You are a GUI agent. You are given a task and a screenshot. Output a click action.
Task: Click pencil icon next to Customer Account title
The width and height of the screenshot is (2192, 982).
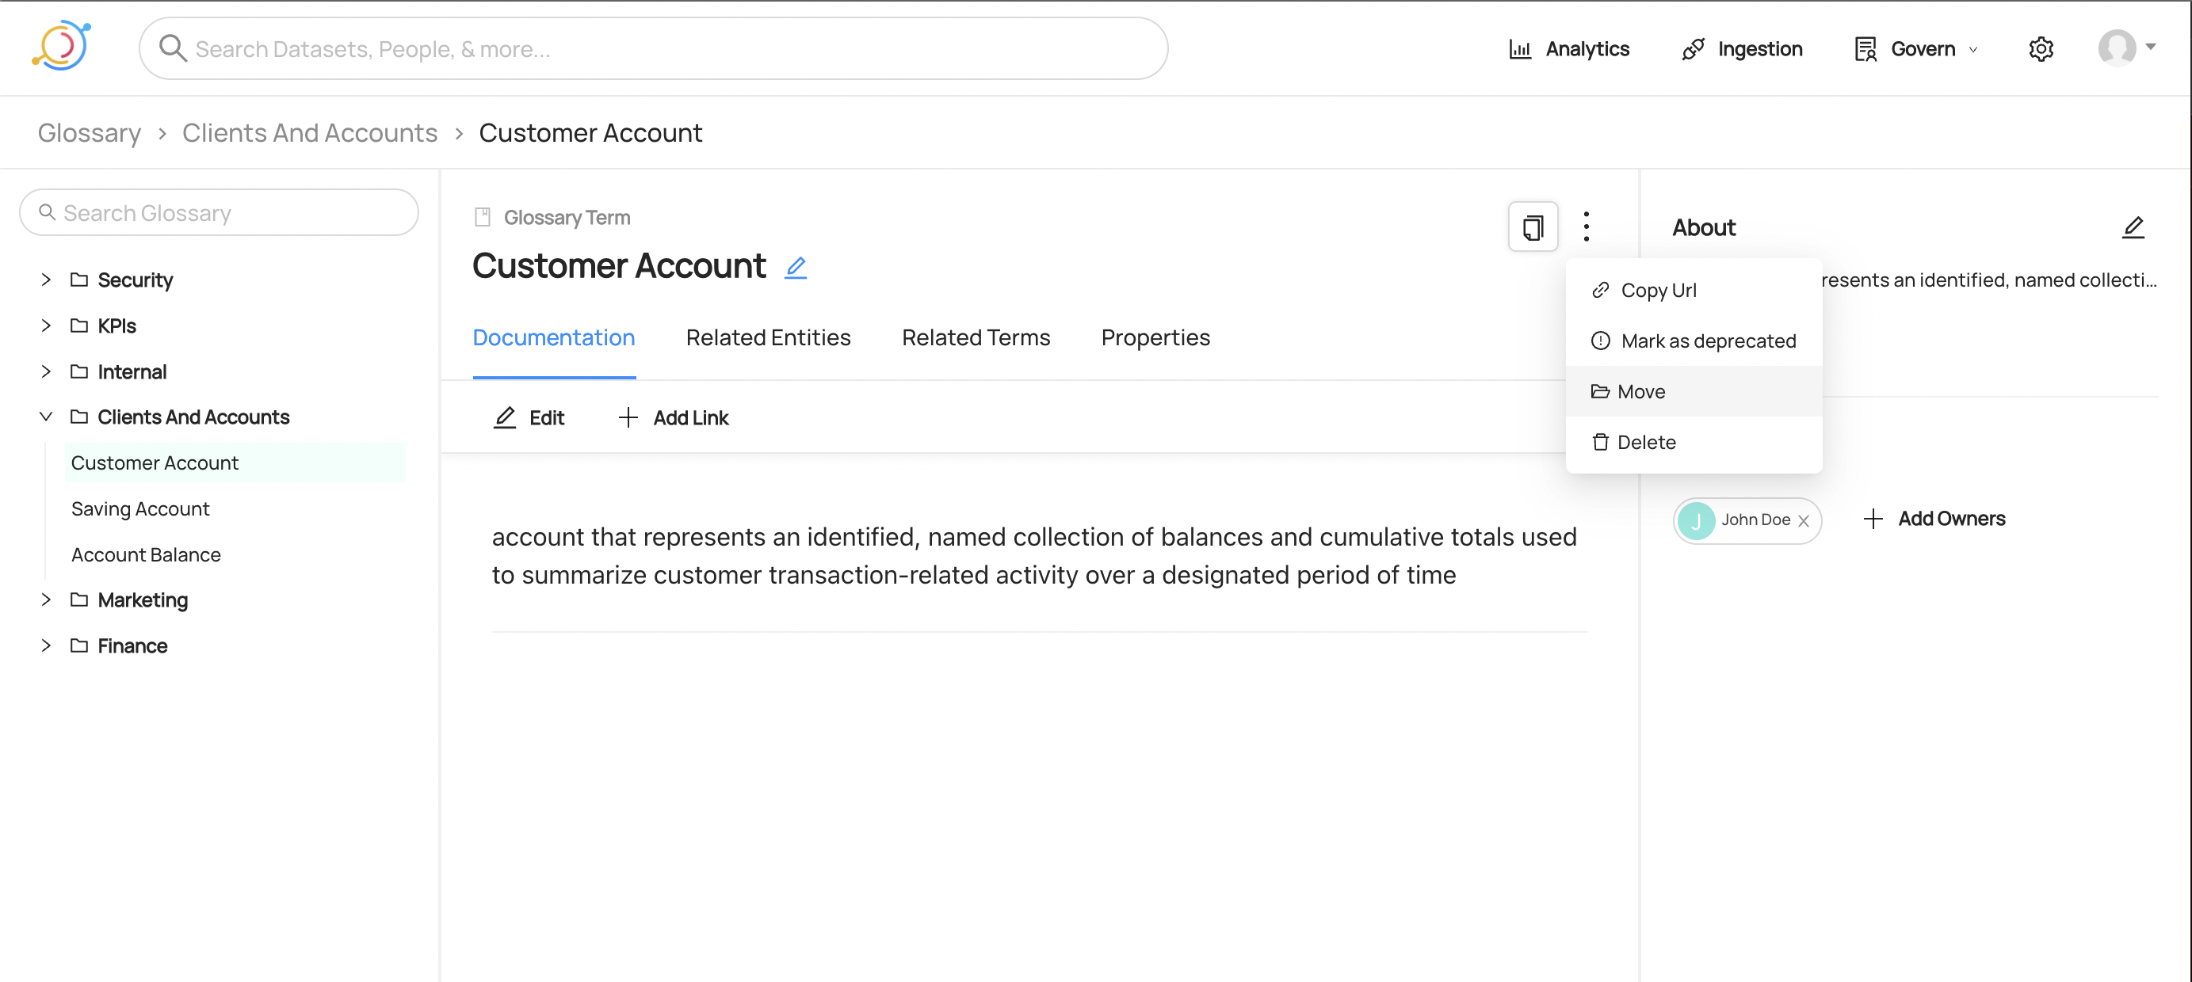coord(795,267)
